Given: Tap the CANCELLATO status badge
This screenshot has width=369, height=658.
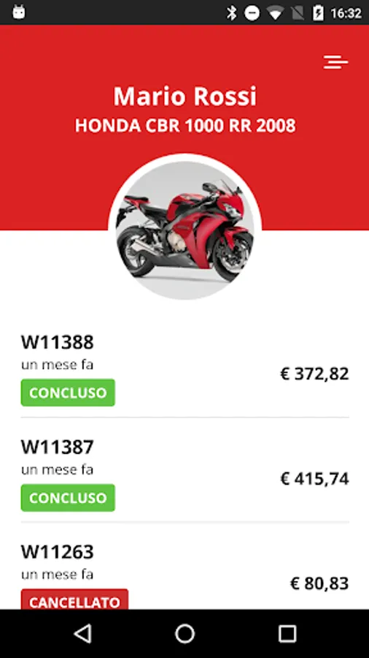Looking at the screenshot, I should coord(74,600).
